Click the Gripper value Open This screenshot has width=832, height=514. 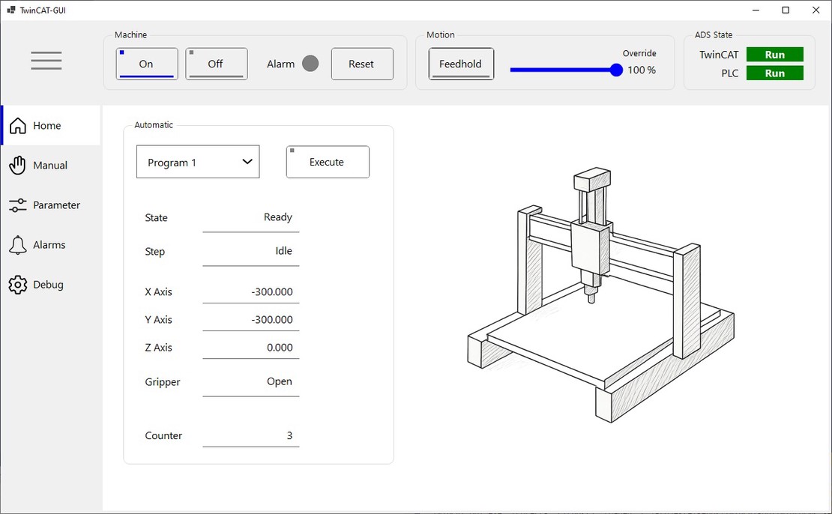point(279,381)
